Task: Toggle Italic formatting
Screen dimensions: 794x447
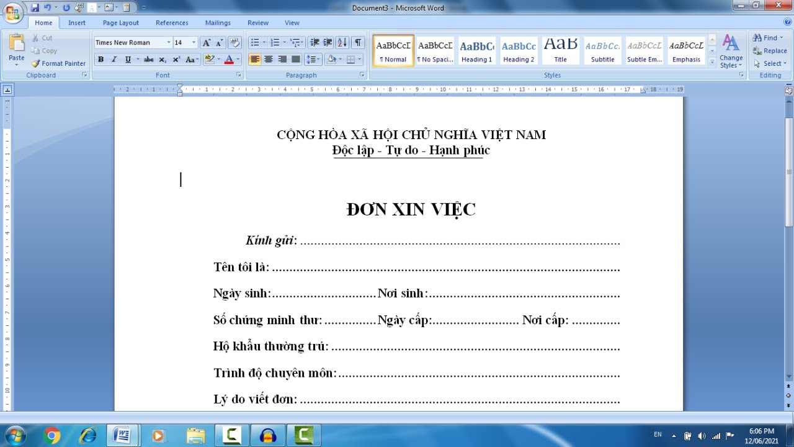Action: click(x=114, y=60)
